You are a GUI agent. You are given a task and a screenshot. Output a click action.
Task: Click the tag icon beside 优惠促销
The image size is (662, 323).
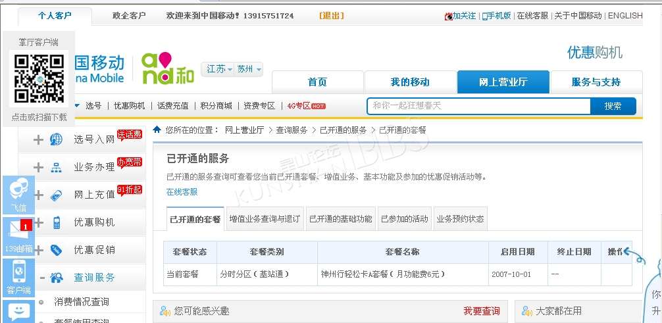point(56,250)
